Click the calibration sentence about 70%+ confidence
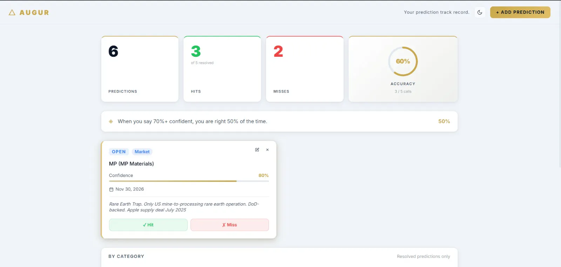 [192, 122]
